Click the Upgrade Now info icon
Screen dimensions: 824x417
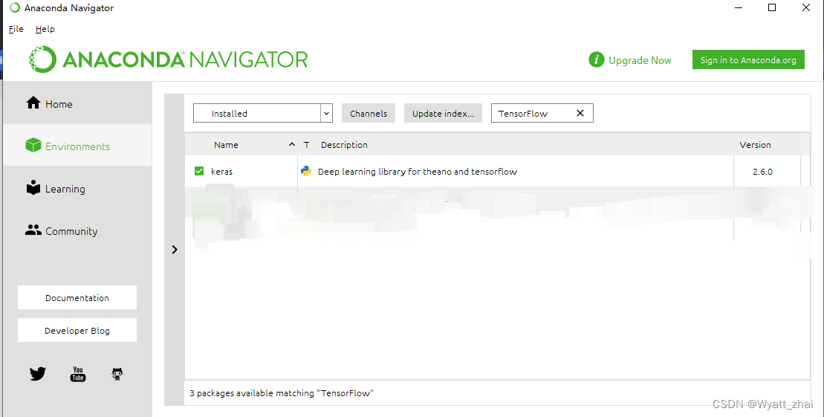(x=597, y=60)
